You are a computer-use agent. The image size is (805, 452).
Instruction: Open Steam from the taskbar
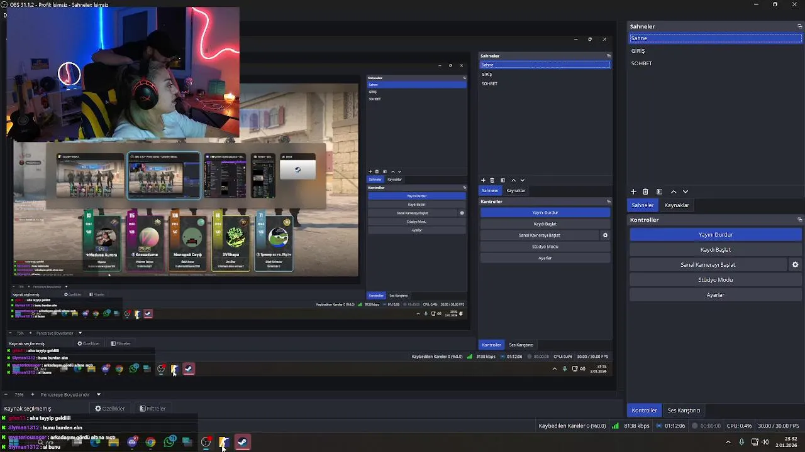click(242, 442)
